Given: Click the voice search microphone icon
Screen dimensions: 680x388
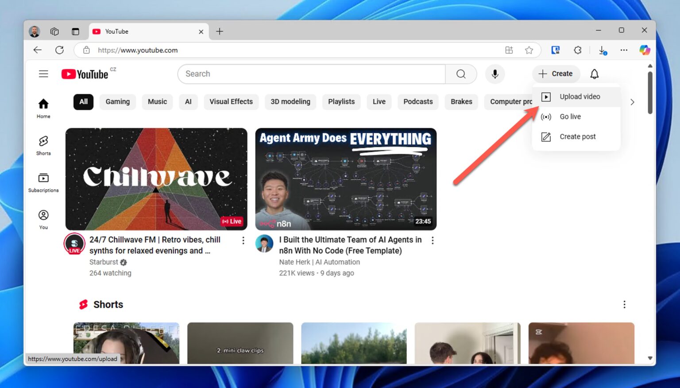Looking at the screenshot, I should [x=495, y=74].
